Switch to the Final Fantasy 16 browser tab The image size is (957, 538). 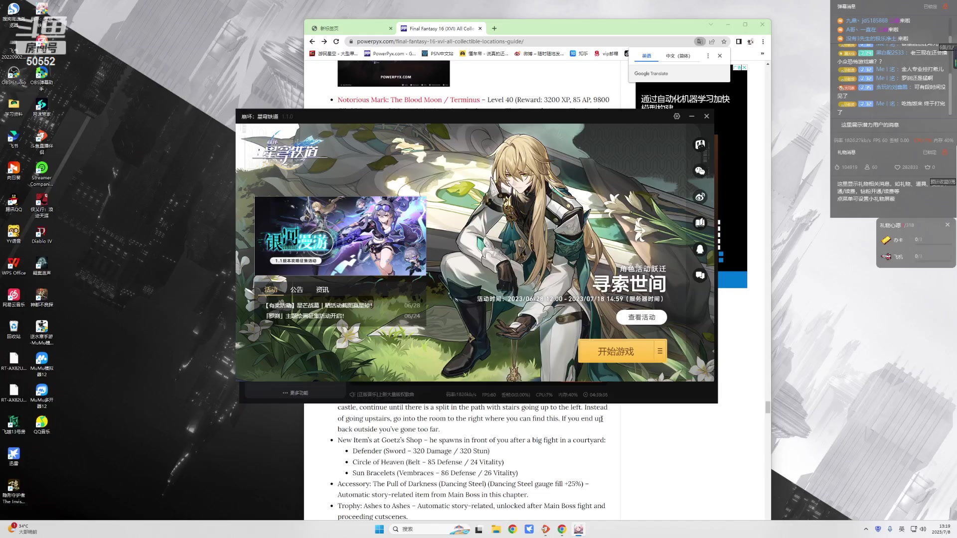[x=441, y=28]
